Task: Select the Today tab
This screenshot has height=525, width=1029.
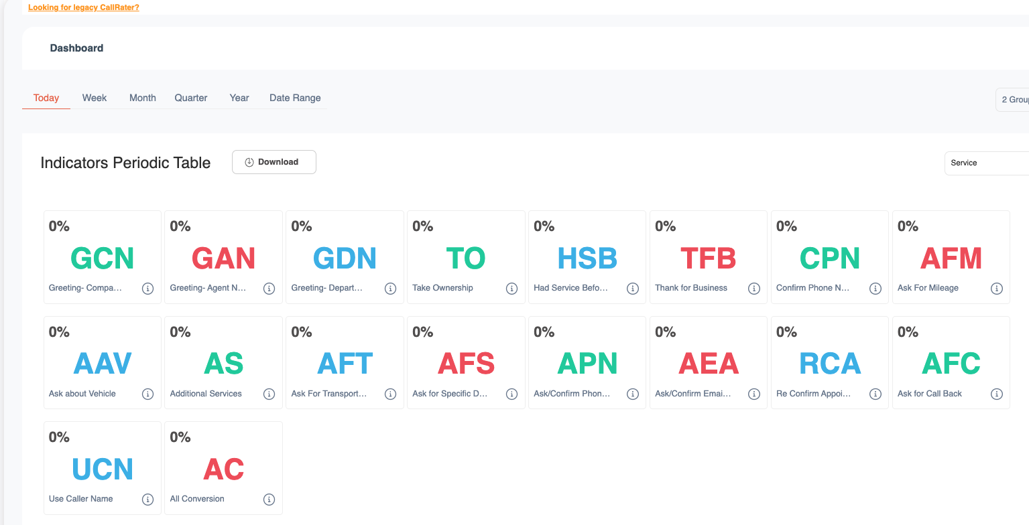Action: click(46, 98)
